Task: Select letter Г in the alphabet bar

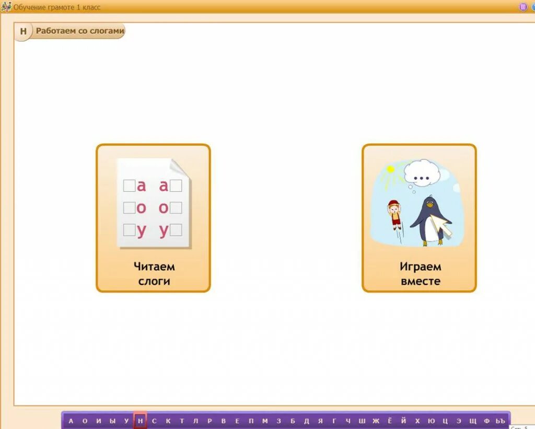Action: tap(334, 421)
